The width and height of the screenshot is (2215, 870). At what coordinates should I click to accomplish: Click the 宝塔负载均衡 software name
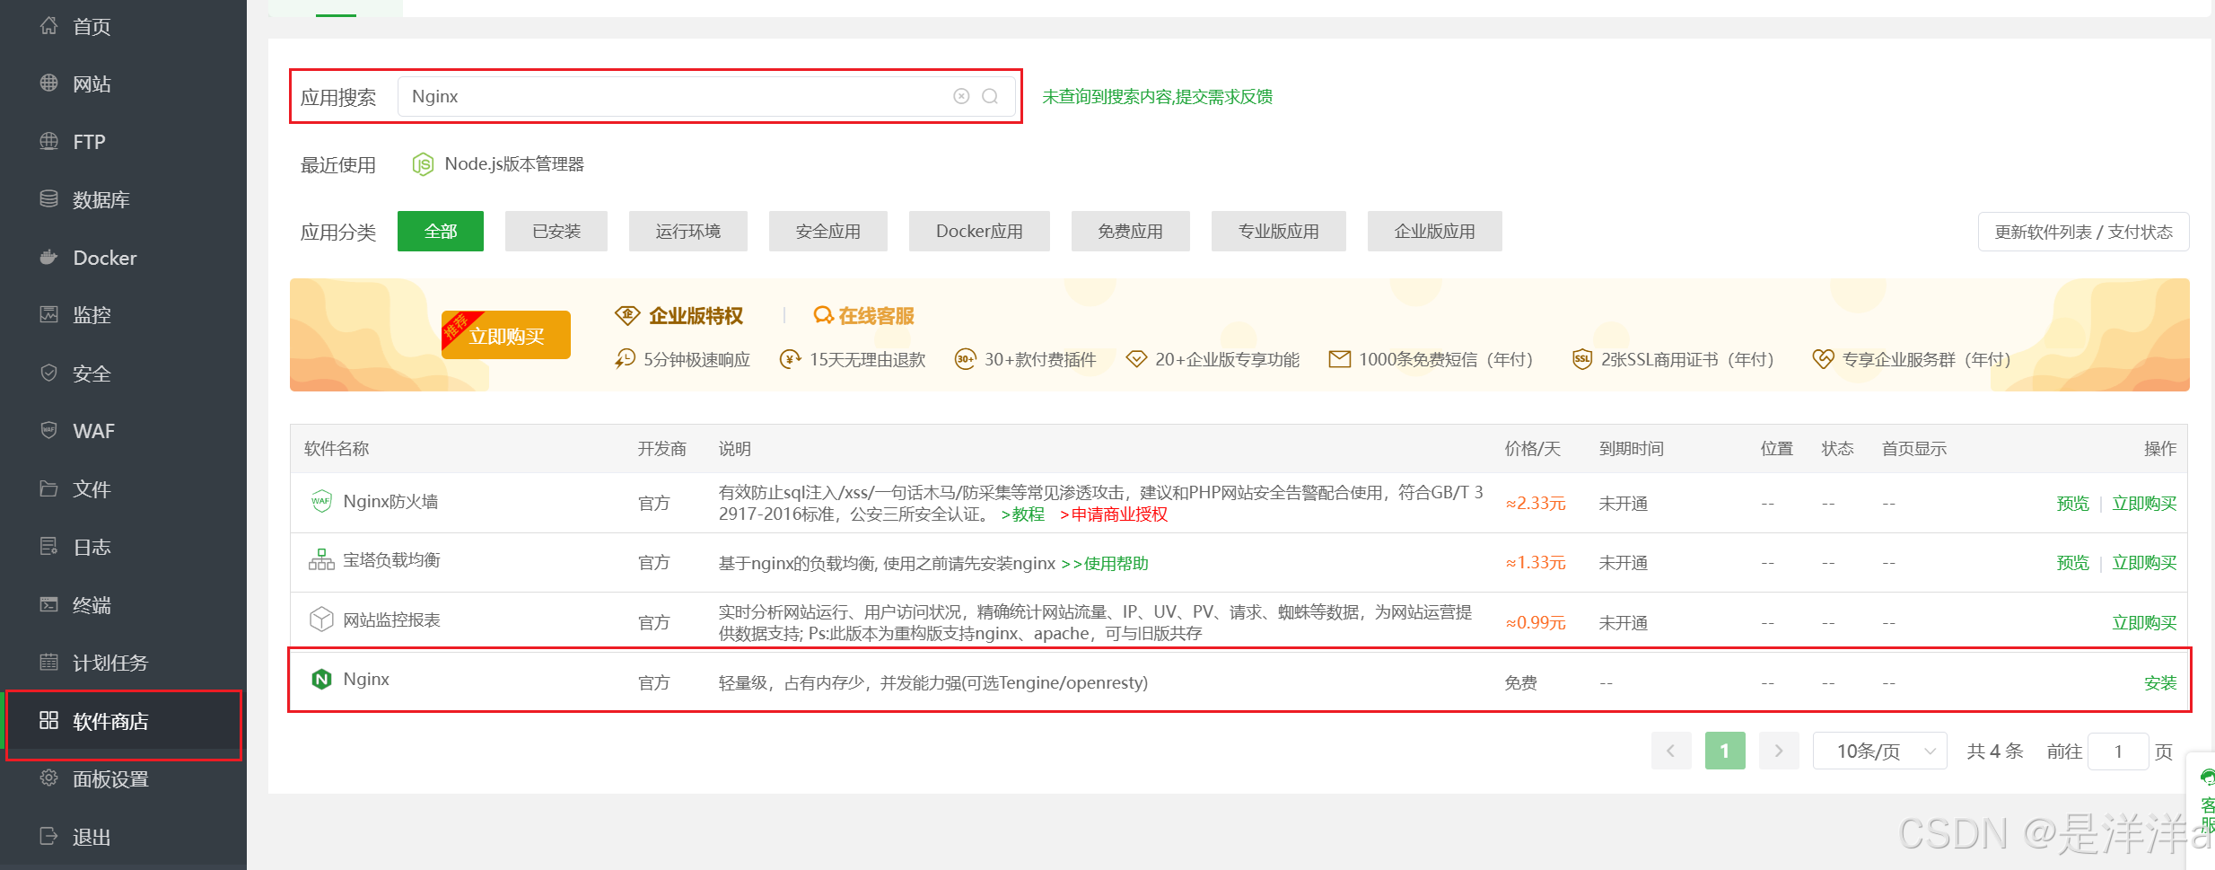(391, 560)
